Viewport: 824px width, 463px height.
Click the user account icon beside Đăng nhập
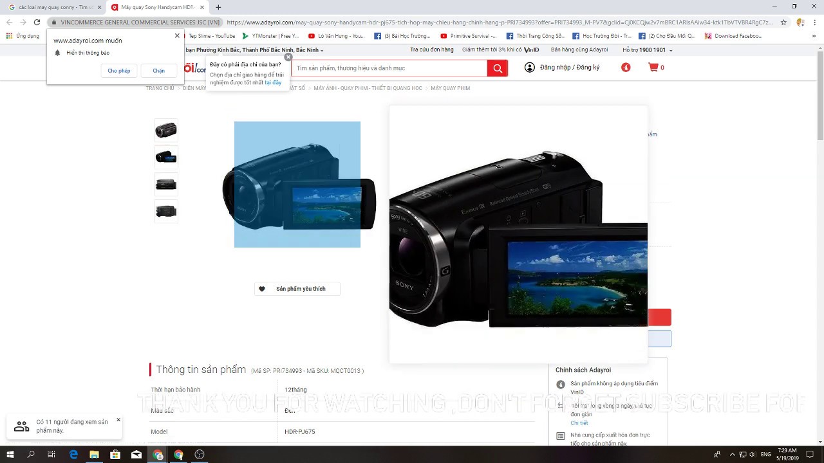point(529,68)
